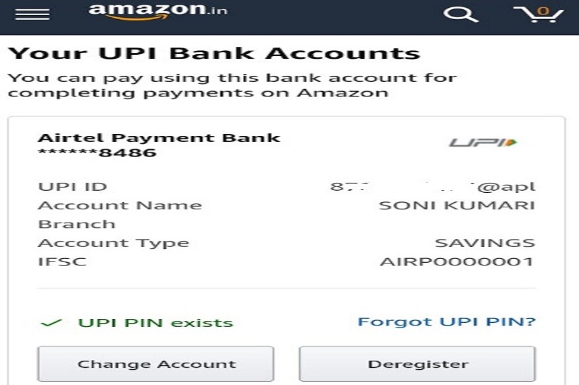The width and height of the screenshot is (579, 385).
Task: Click the Forgot UPI PIN? link
Action: point(447,322)
